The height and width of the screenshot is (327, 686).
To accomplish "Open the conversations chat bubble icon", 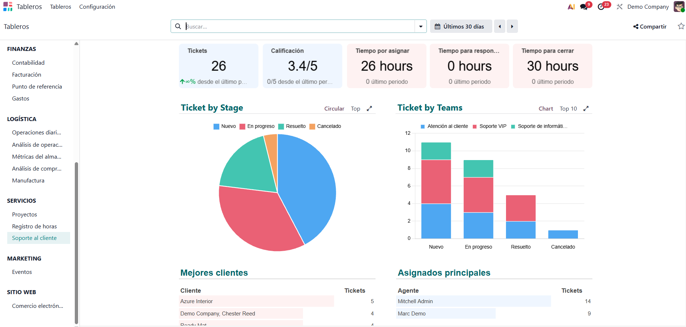I will (x=584, y=7).
